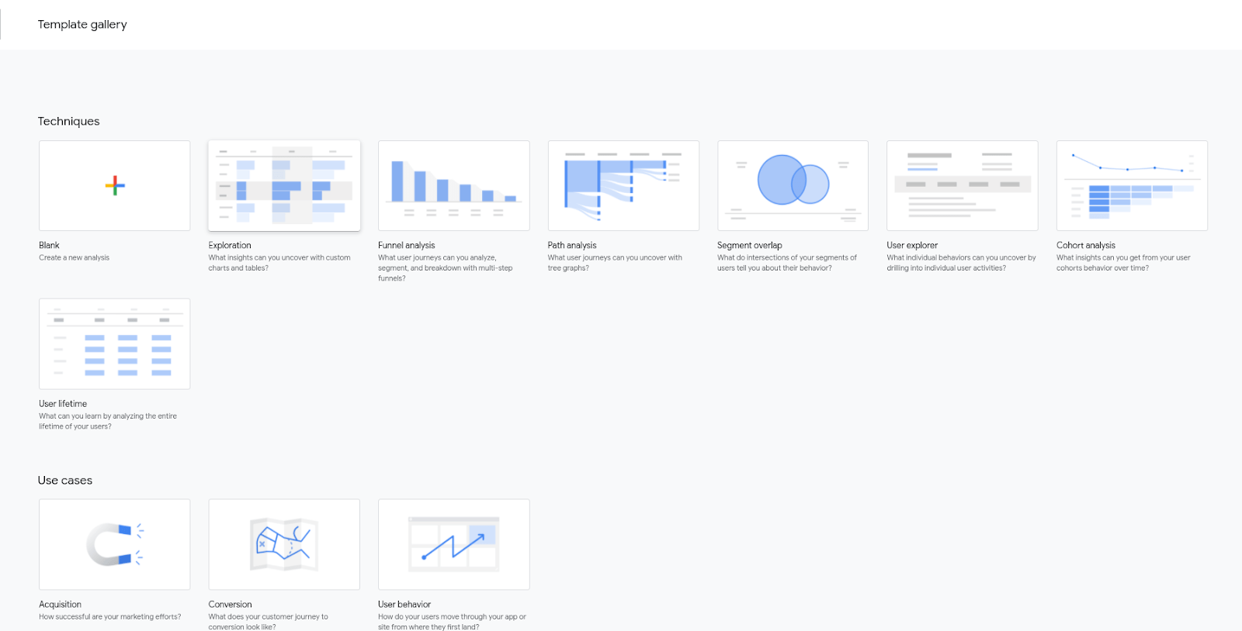Open the Segment overlap Venn diagram thumbnail
The width and height of the screenshot is (1242, 631).
pyautogui.click(x=793, y=185)
